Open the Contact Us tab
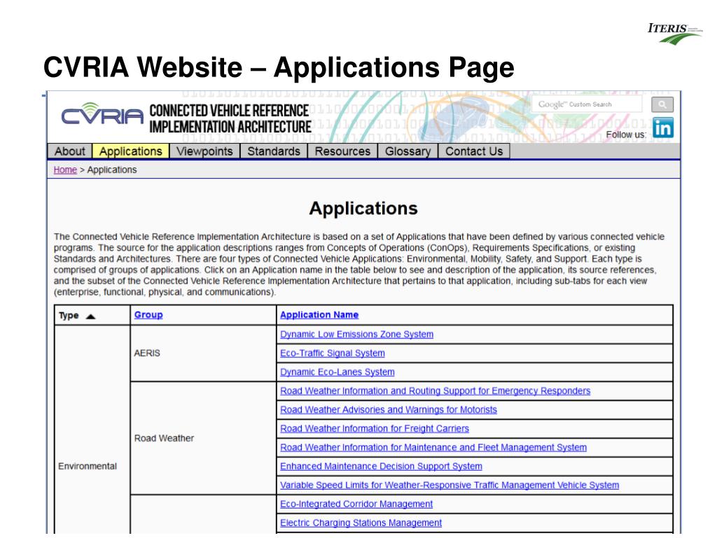 tap(474, 151)
